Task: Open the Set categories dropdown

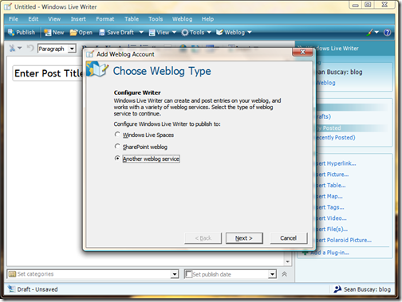Action: [175, 274]
